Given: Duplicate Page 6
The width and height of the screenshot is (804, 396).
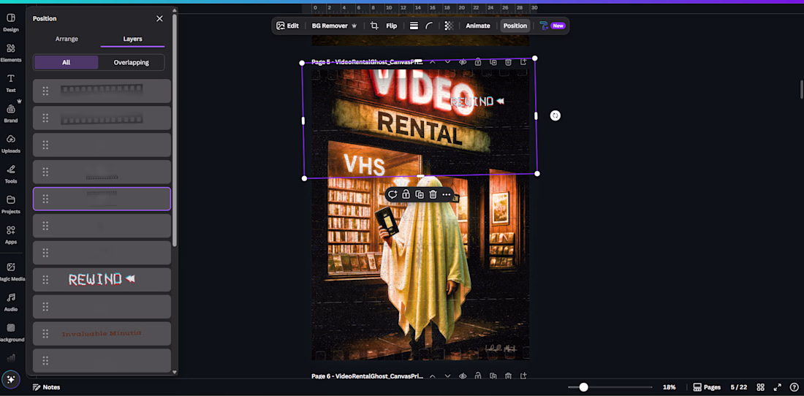Looking at the screenshot, I should (493, 376).
